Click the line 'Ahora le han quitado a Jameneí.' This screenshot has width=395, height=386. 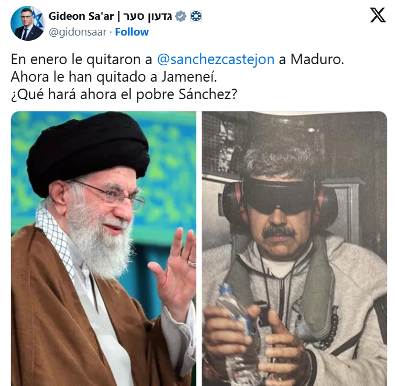point(114,77)
